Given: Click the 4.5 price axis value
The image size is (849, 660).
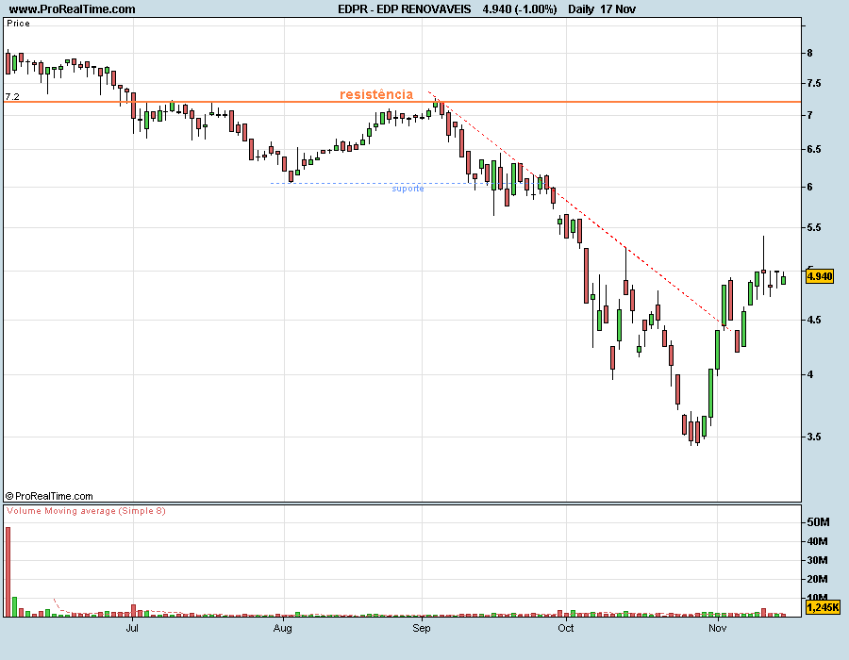Looking at the screenshot, I should (814, 321).
